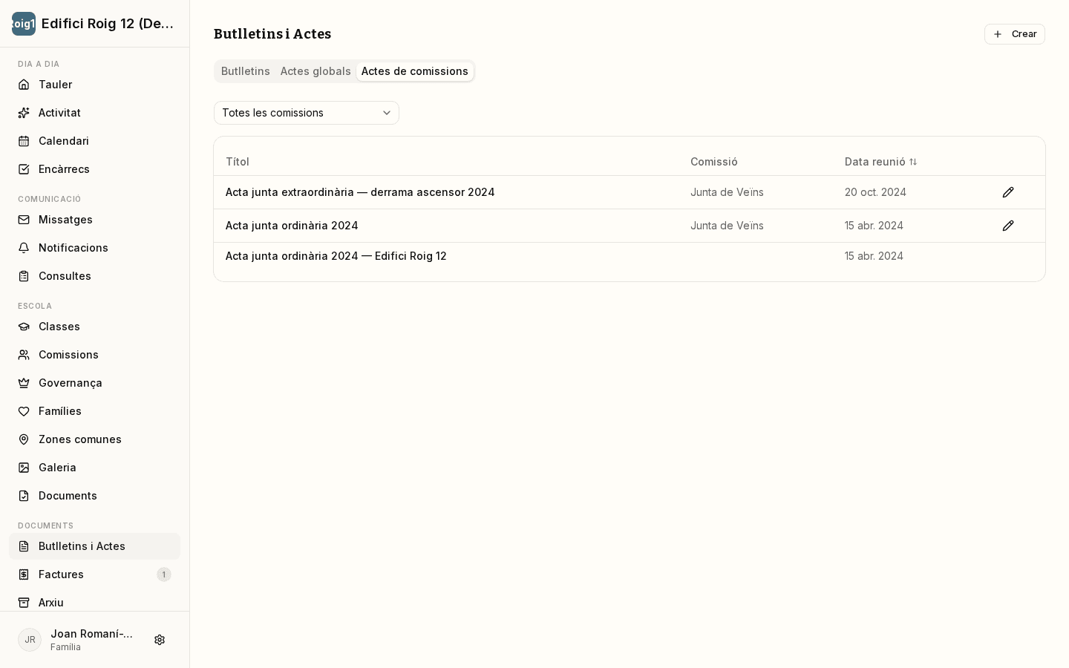Click the Classes graduation cap icon

[24, 327]
